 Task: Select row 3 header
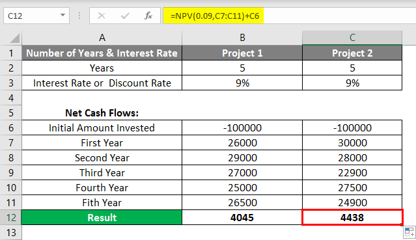coord(11,83)
